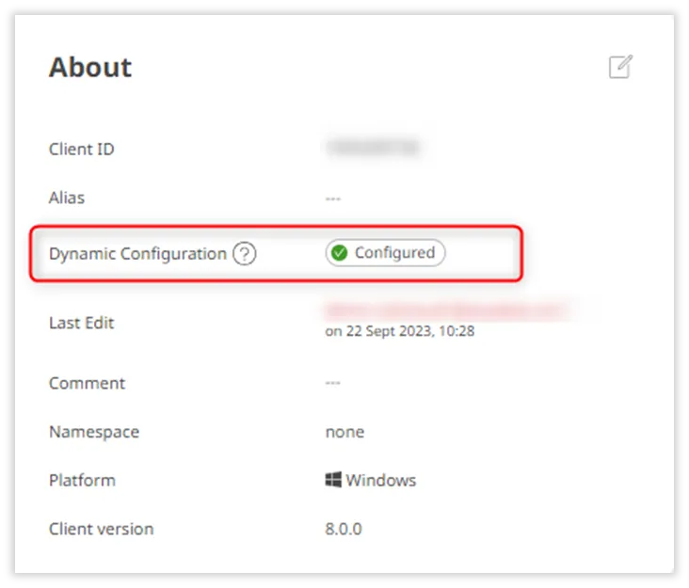Select the Client version 8.0.0 value
The height and width of the screenshot is (588, 689).
point(343,529)
